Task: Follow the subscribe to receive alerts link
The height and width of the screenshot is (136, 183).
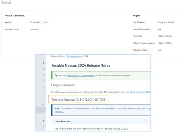Action: coord(81,76)
